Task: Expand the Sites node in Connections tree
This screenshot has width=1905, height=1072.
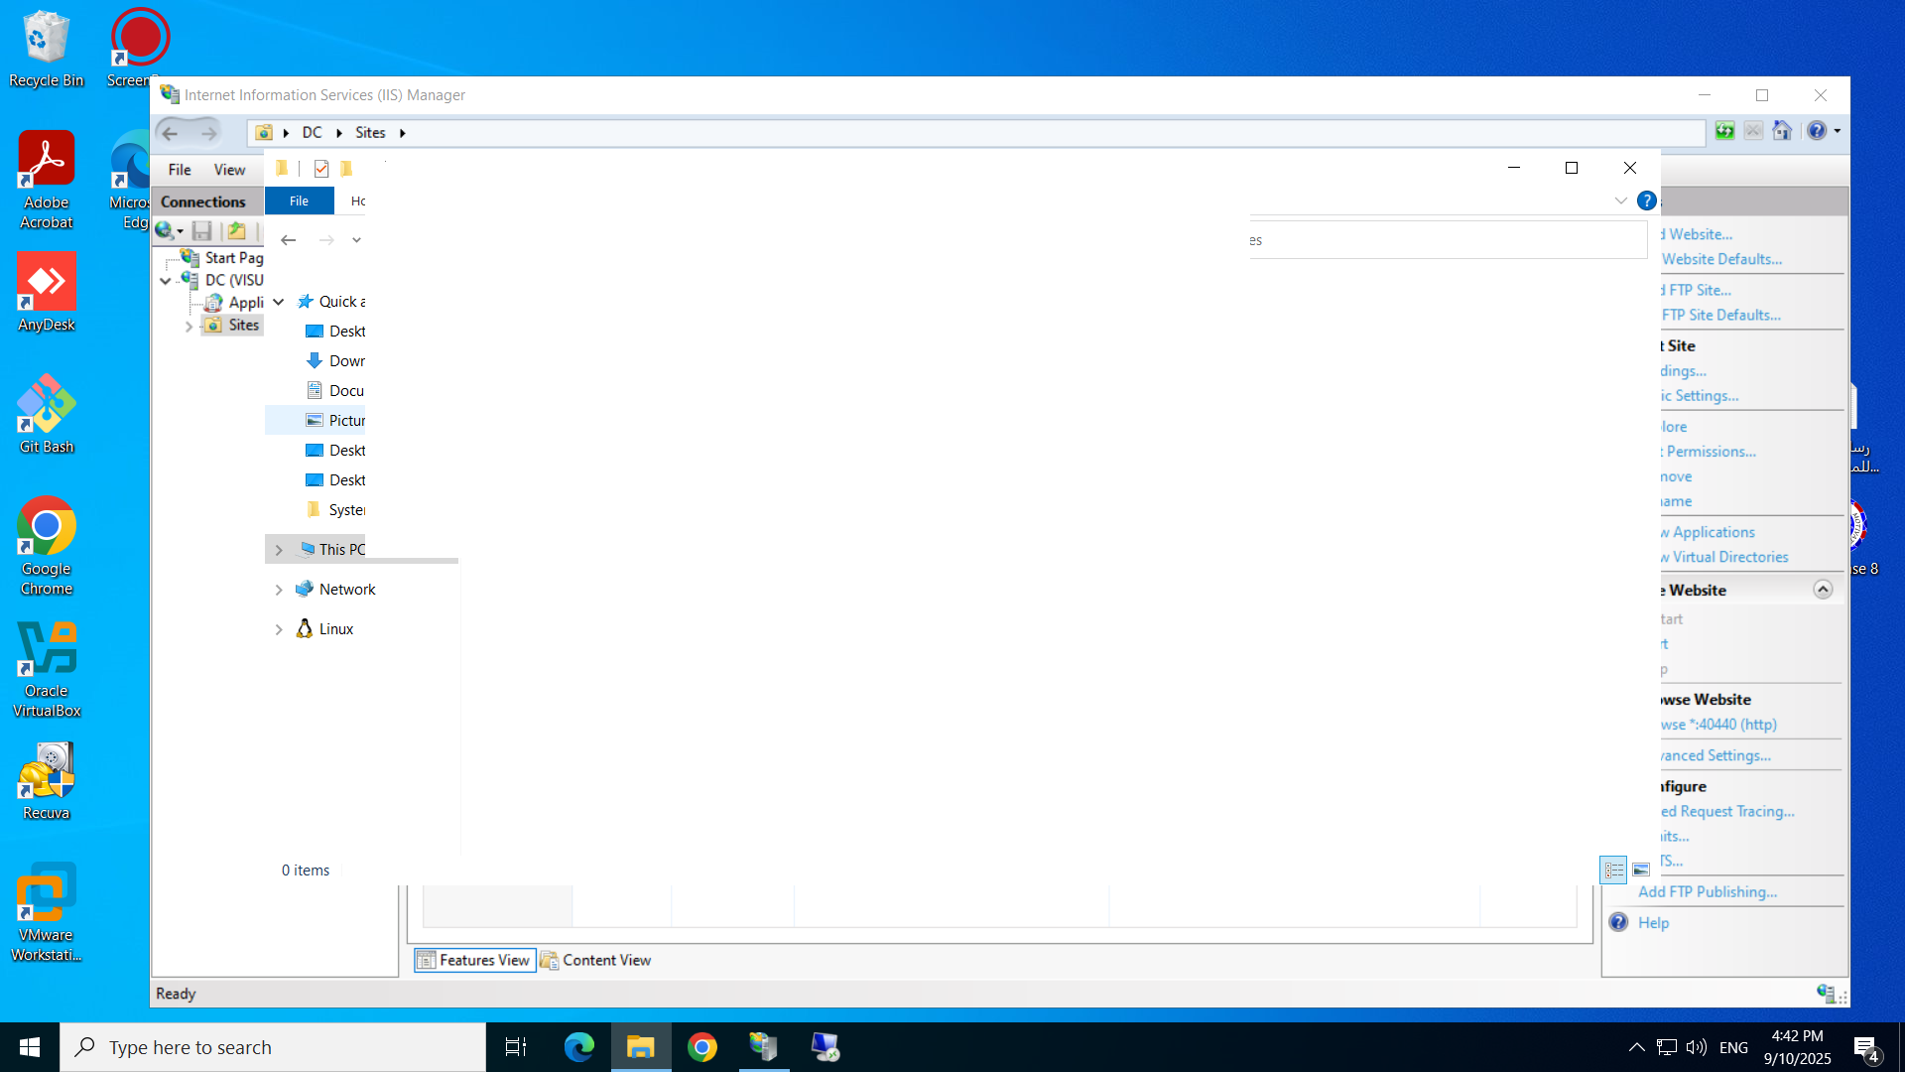Action: [189, 326]
